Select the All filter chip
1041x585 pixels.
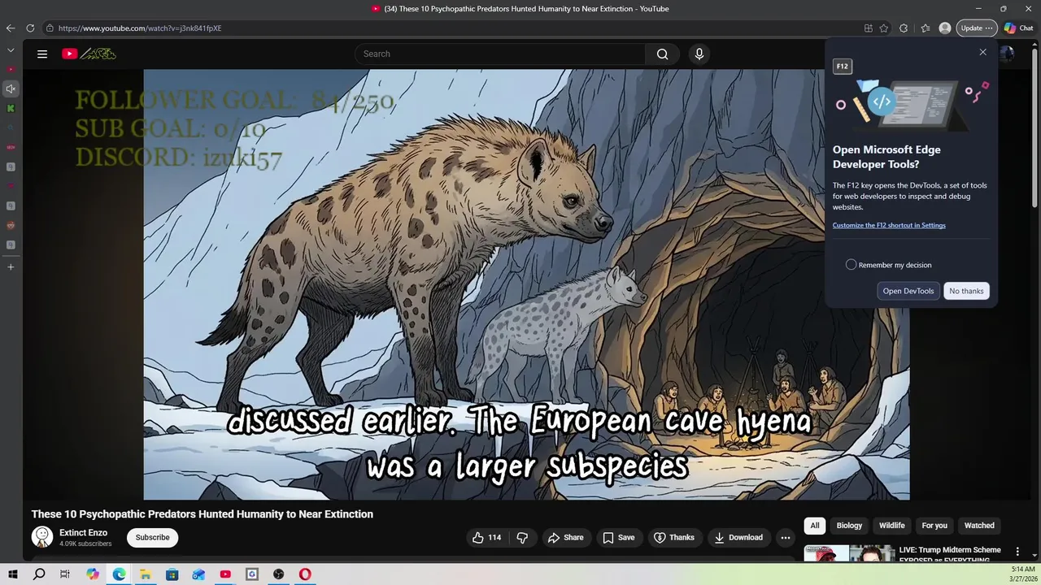pos(814,526)
